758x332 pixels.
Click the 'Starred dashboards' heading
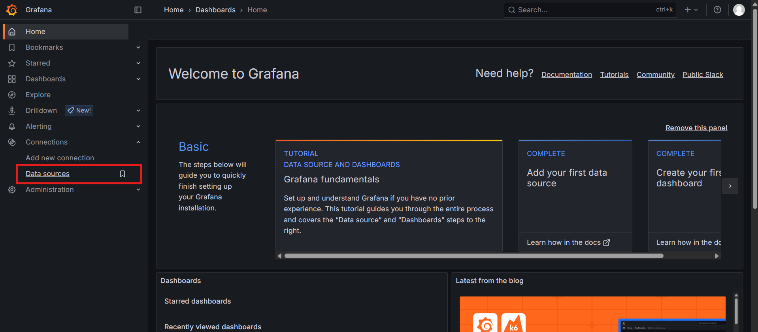198,301
